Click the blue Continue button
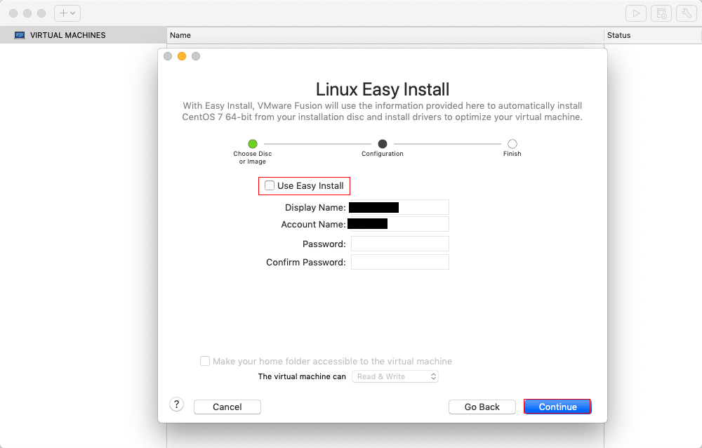Viewport: 702px width, 448px height. (x=557, y=407)
